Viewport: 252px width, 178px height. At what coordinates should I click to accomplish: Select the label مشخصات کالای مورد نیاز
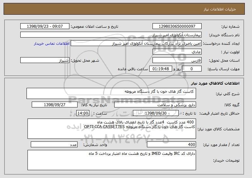click(x=218, y=129)
